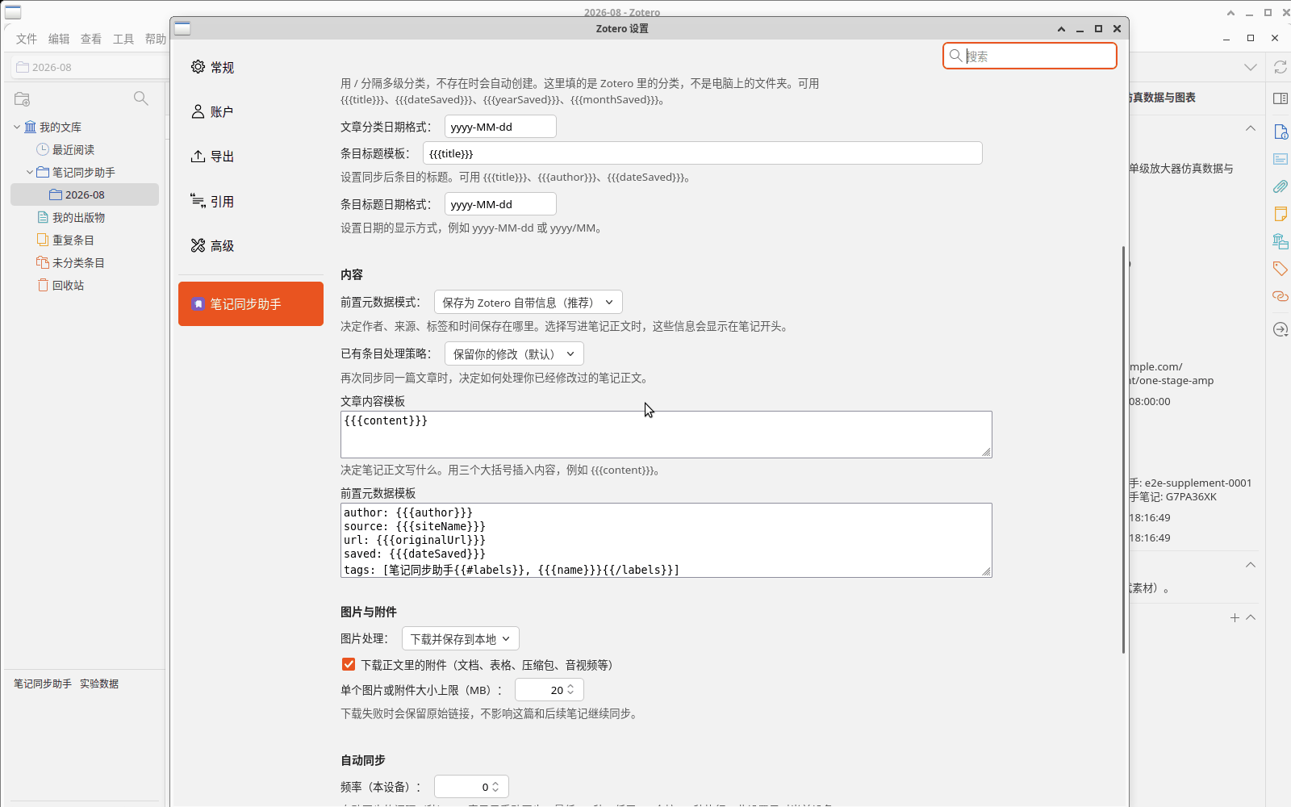Open the 导出 settings pane
1291x807 pixels.
pos(251,157)
